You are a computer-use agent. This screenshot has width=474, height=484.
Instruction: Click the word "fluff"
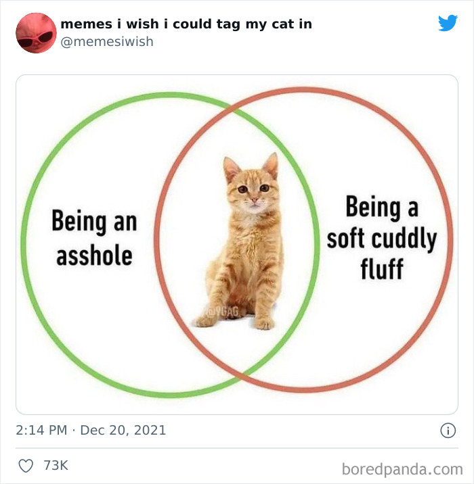[382, 268]
